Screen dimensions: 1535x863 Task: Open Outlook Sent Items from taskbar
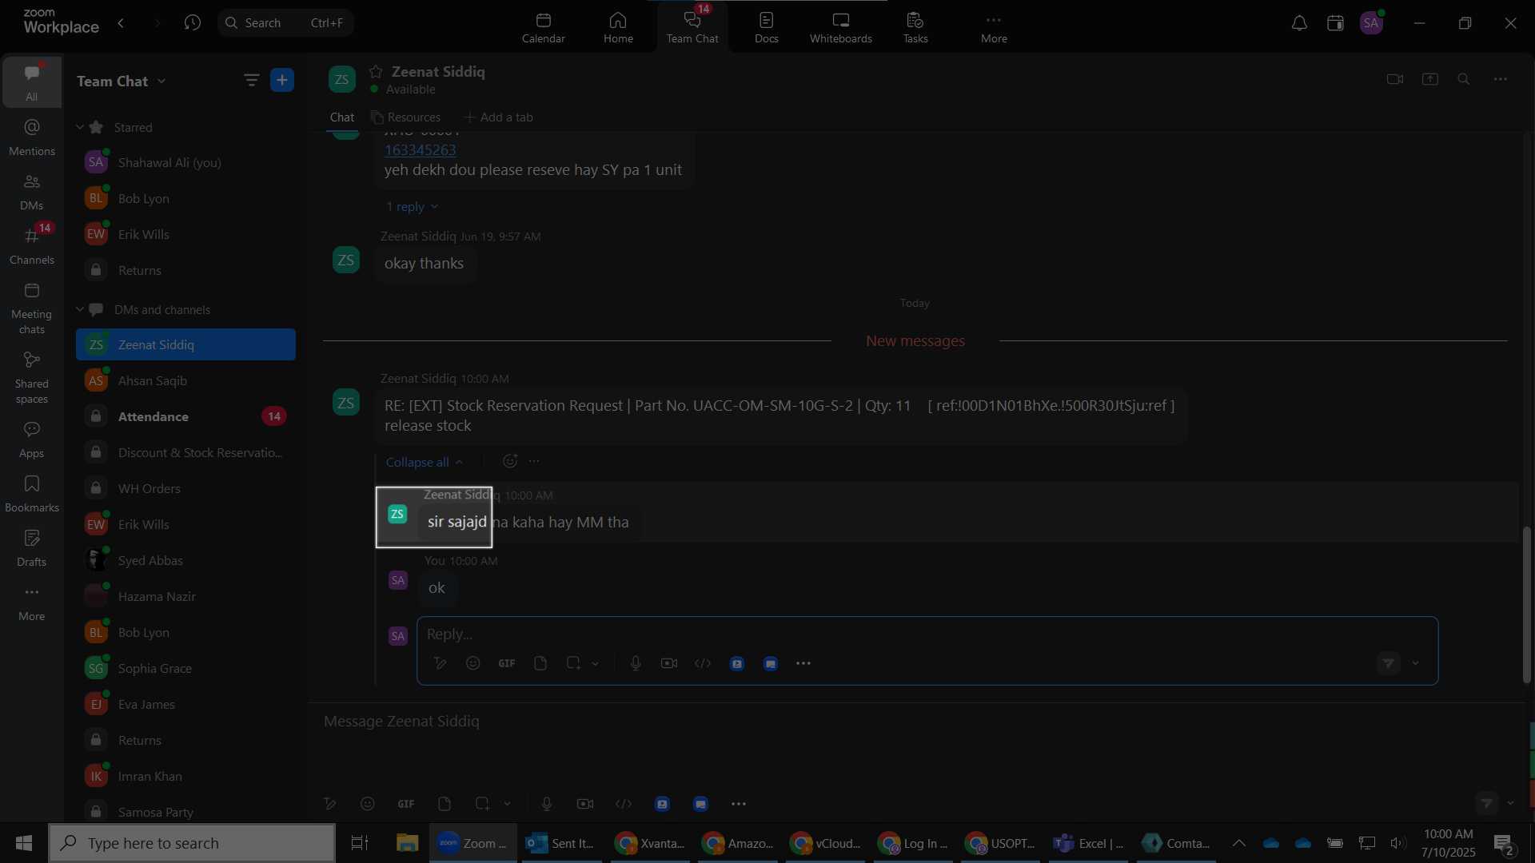pyautogui.click(x=560, y=843)
